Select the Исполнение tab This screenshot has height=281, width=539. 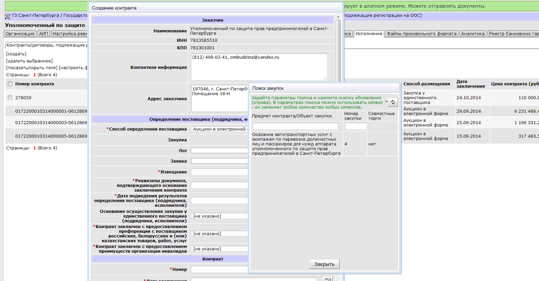point(369,33)
